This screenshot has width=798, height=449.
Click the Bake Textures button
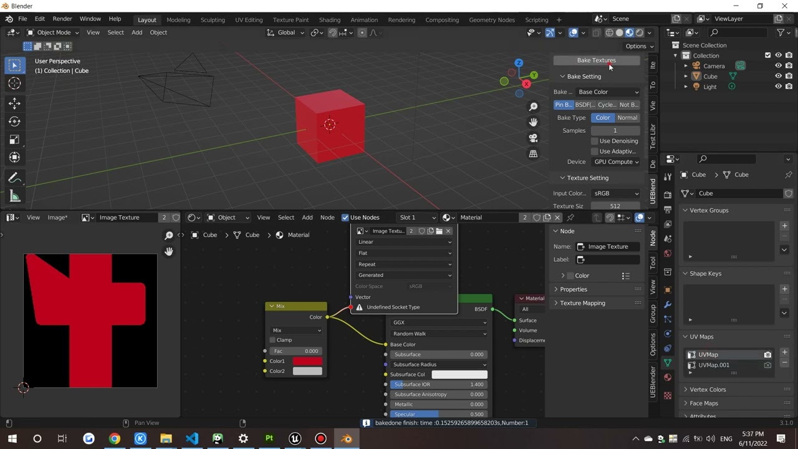(597, 60)
